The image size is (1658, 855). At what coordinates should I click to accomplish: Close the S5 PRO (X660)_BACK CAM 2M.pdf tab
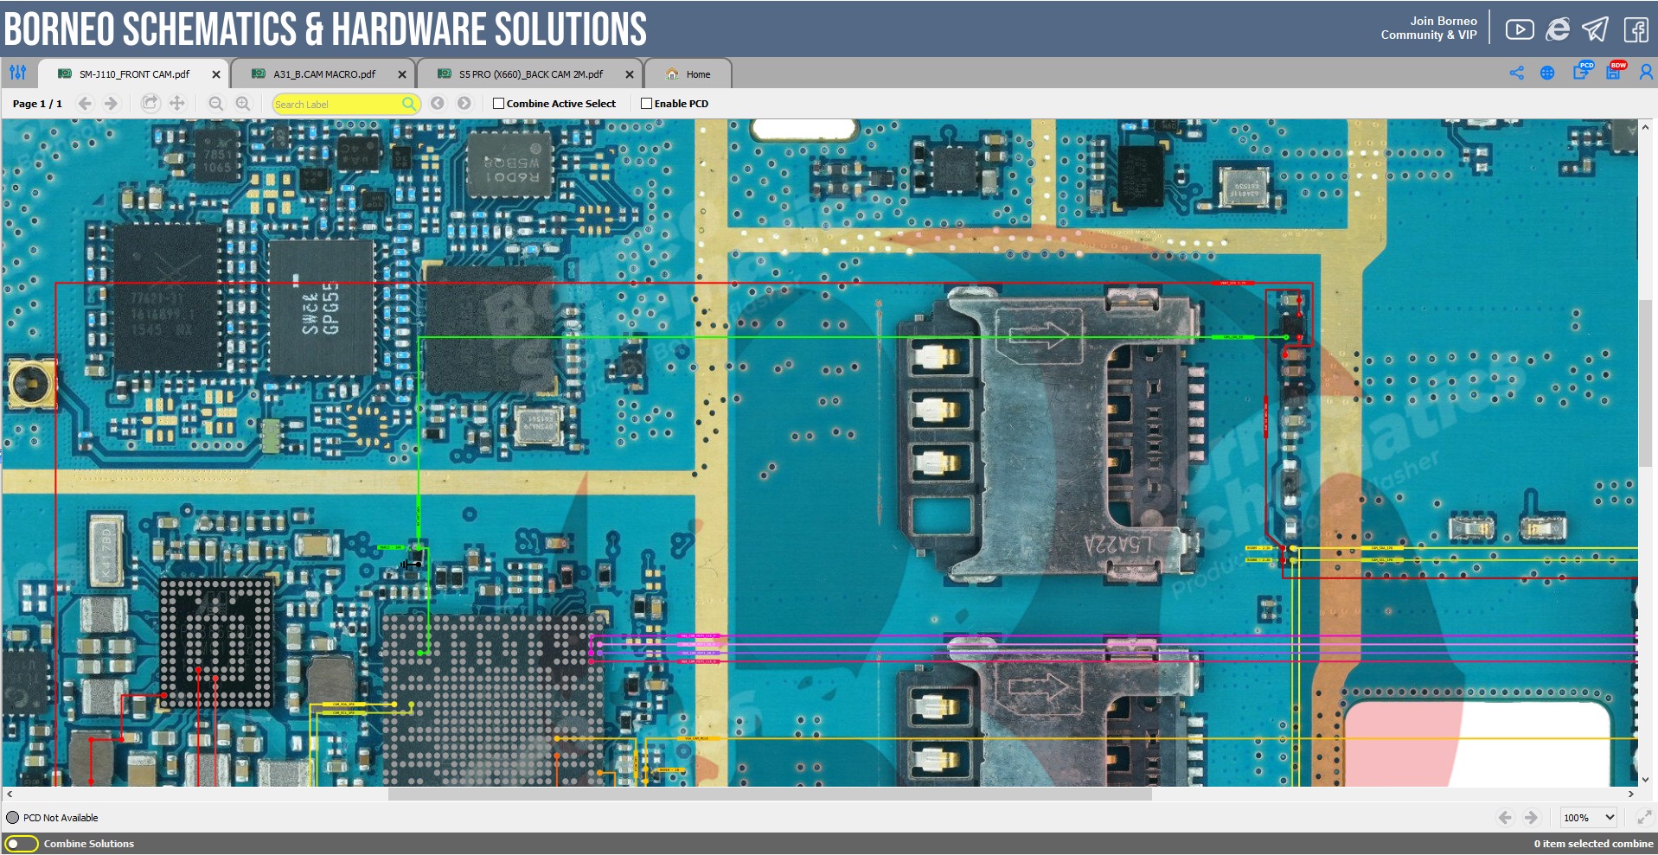pyautogui.click(x=630, y=74)
